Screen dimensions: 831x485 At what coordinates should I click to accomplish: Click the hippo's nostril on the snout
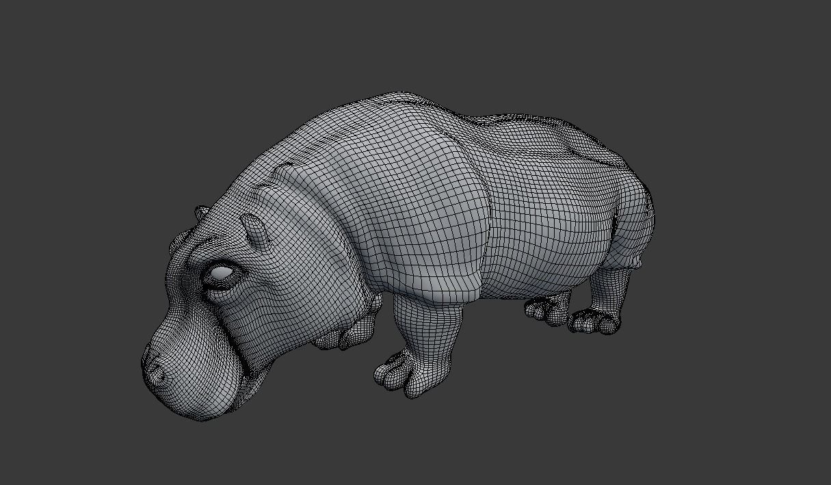tap(158, 375)
